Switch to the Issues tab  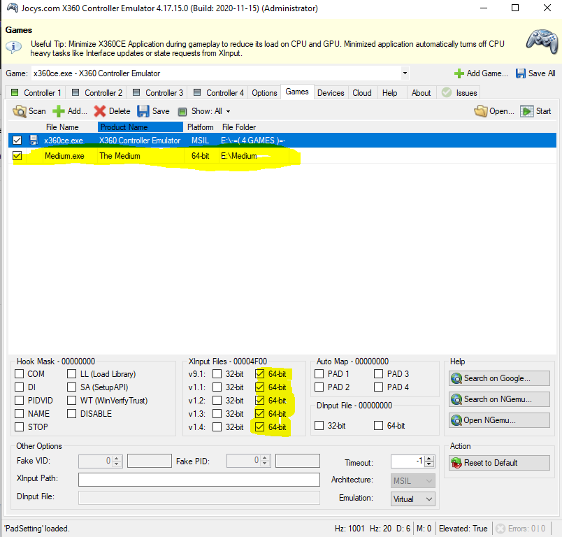point(459,93)
